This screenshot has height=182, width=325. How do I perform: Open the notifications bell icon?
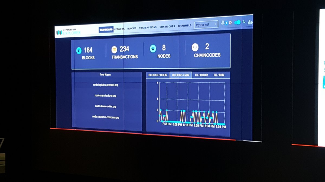point(223,23)
